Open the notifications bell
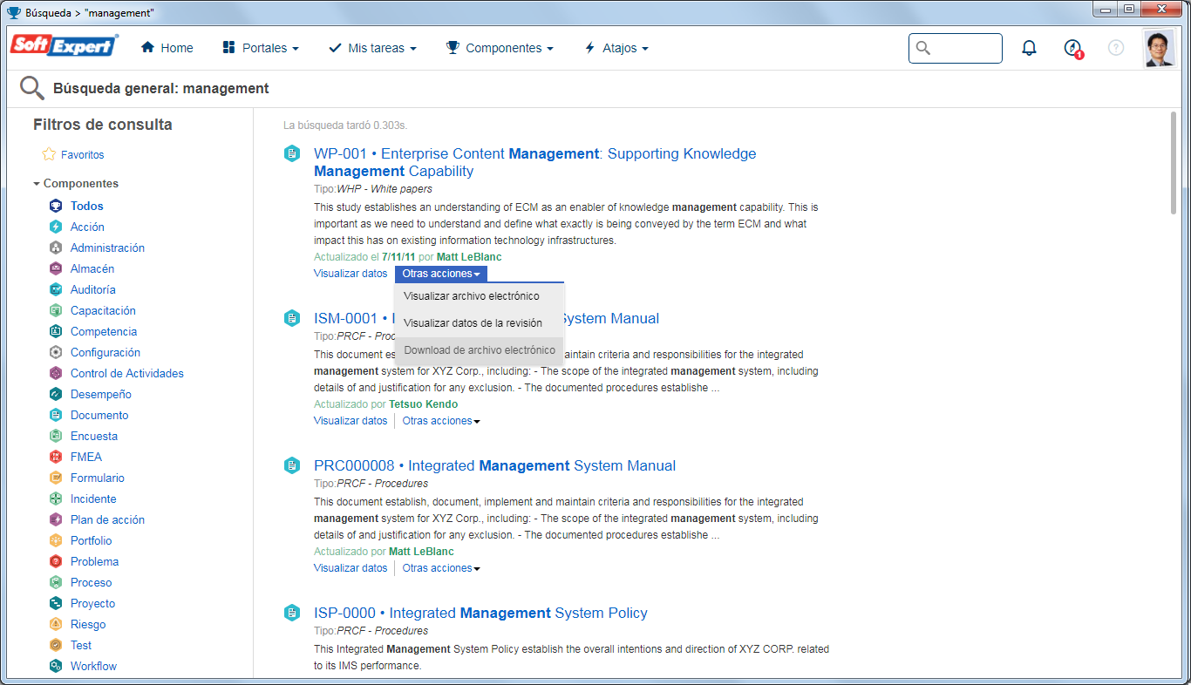This screenshot has width=1191, height=685. point(1030,48)
